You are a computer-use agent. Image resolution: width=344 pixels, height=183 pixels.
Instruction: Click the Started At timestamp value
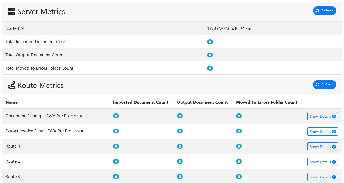pyautogui.click(x=229, y=28)
